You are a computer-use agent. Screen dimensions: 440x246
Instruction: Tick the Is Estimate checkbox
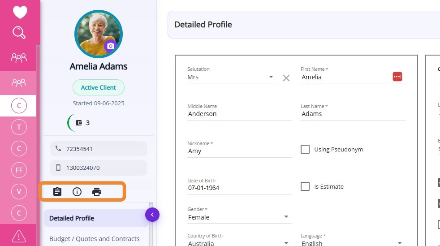[305, 186]
